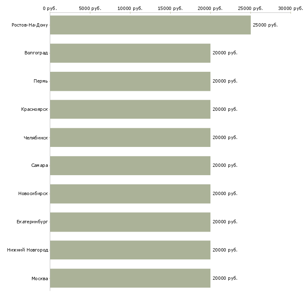
Task: Click the Самара bar
Action: click(x=130, y=166)
